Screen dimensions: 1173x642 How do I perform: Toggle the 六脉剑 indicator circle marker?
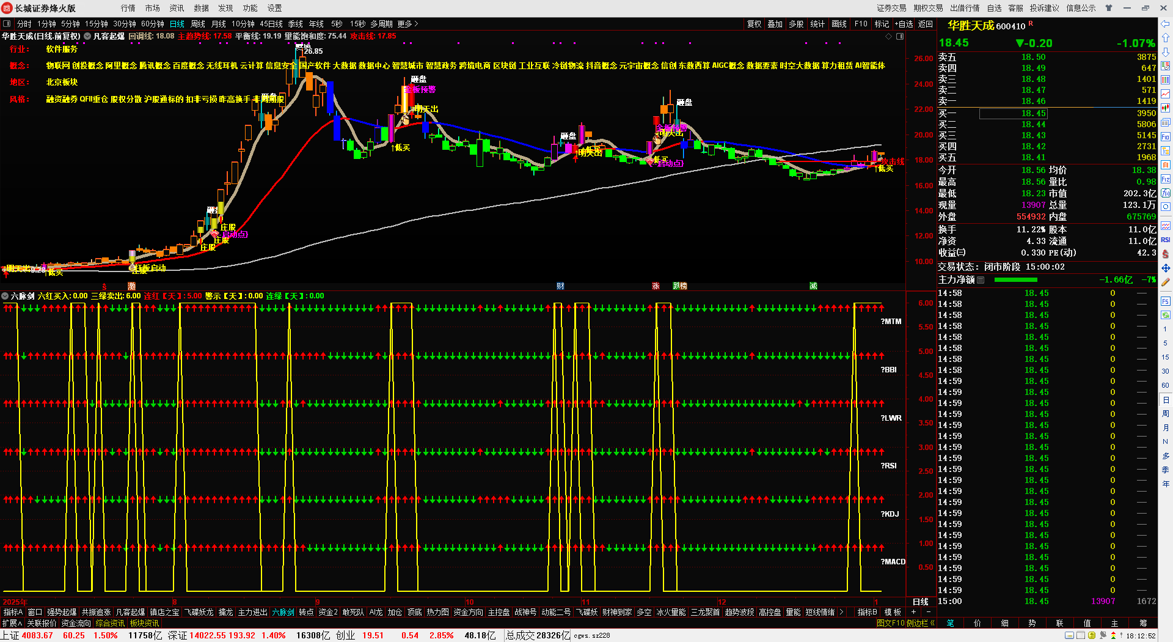(x=5, y=296)
